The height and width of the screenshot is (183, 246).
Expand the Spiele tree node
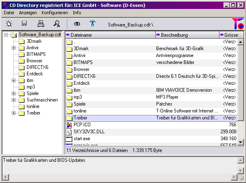click(13, 93)
